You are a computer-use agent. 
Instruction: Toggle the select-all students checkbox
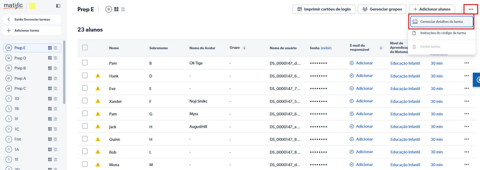point(85,48)
